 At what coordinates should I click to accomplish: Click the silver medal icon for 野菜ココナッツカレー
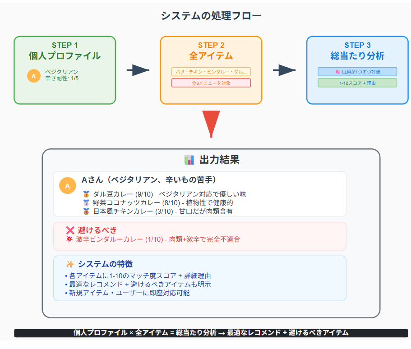click(x=86, y=203)
